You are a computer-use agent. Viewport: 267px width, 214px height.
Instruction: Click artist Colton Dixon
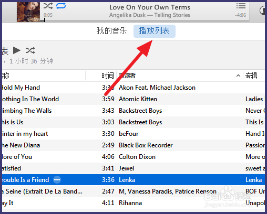[x=137, y=157]
